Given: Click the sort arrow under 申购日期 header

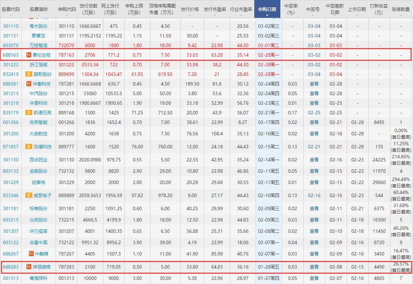Looking at the screenshot, I should [x=267, y=15].
